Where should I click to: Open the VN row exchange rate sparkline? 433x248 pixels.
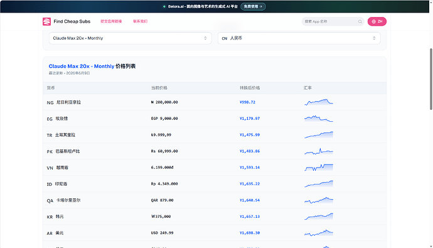(319, 168)
